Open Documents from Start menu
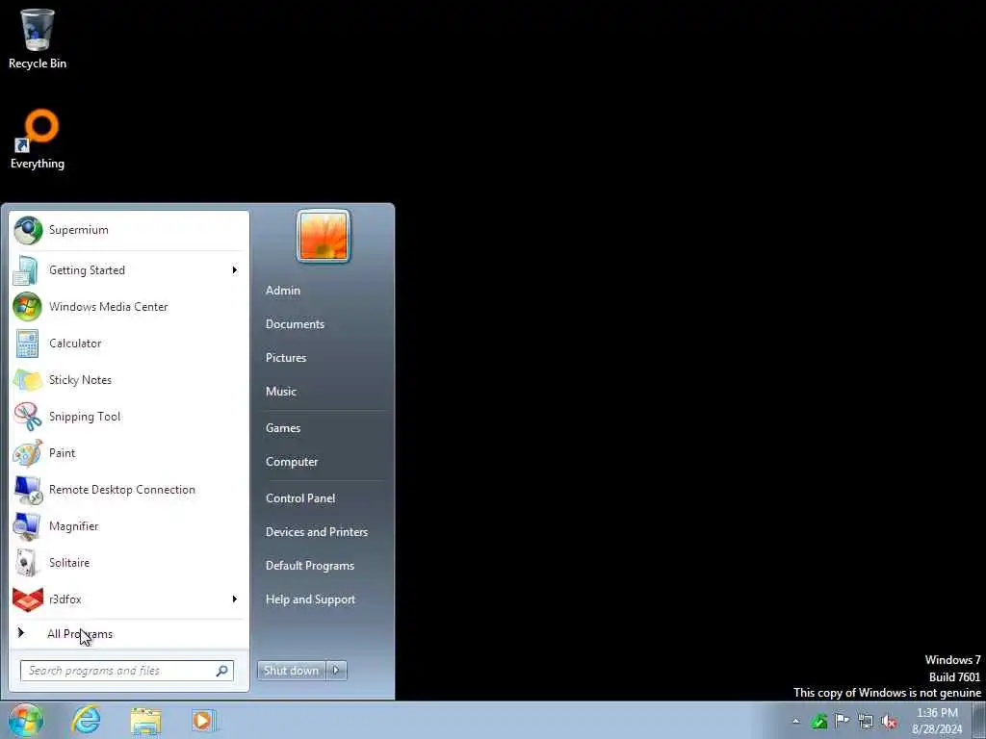This screenshot has height=739, width=986. click(295, 324)
